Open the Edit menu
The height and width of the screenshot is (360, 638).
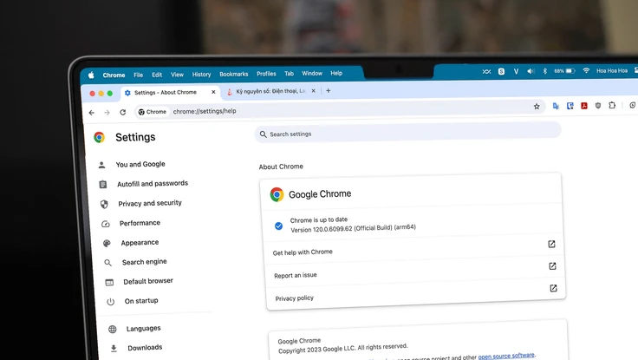pyautogui.click(x=157, y=75)
